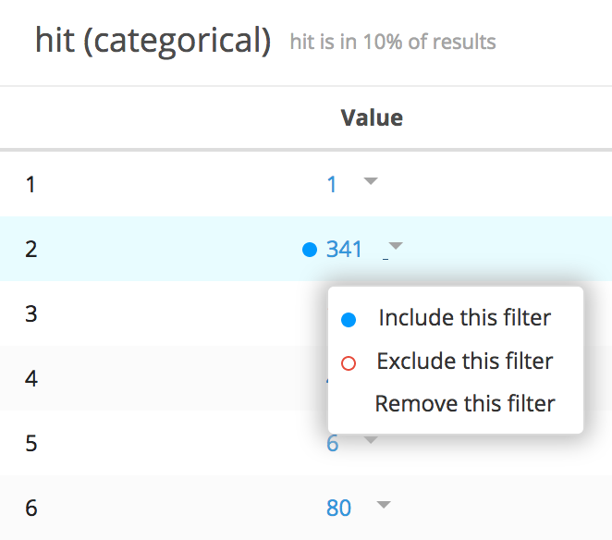
Task: Click the blue dot icon for Include
Action: 349,320
